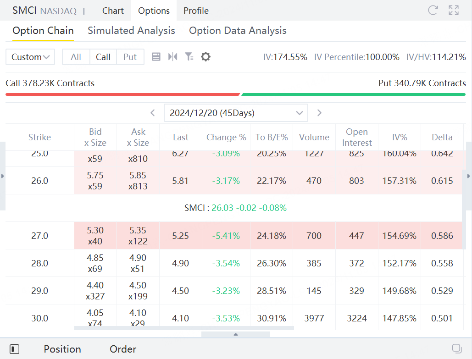Click the Order button
The width and height of the screenshot is (472, 359).
tap(123, 349)
